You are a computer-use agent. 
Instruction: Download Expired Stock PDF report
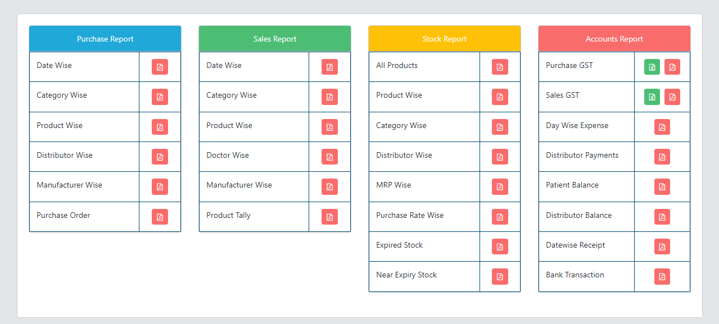pyautogui.click(x=500, y=247)
